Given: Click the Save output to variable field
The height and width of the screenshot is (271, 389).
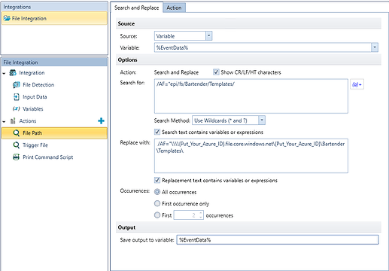Looking at the screenshot, I should tap(278, 239).
